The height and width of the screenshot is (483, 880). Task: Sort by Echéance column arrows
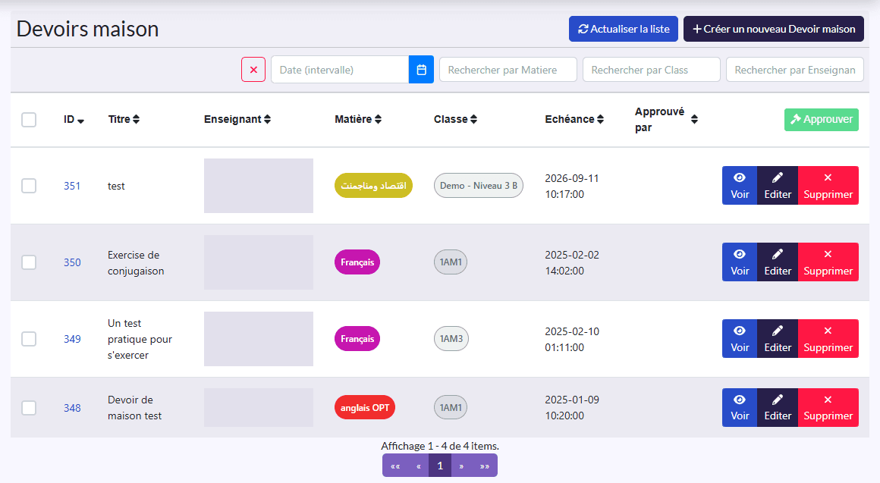point(601,119)
